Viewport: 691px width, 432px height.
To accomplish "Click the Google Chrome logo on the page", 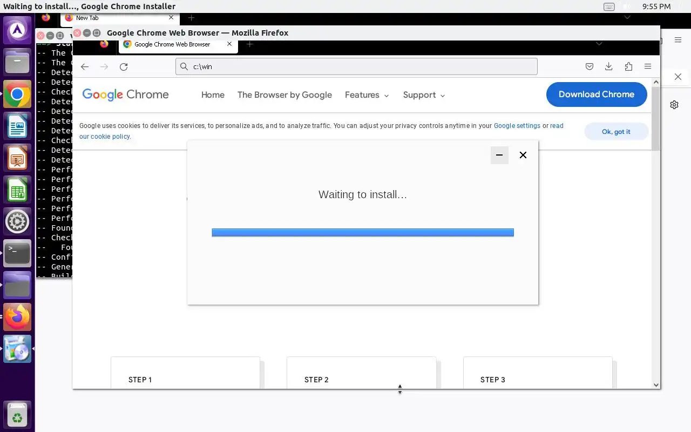I will [126, 94].
